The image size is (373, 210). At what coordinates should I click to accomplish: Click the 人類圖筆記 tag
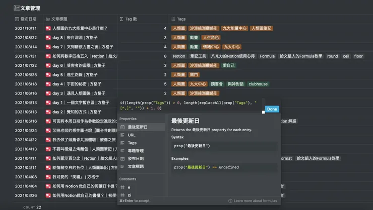click(x=261, y=28)
